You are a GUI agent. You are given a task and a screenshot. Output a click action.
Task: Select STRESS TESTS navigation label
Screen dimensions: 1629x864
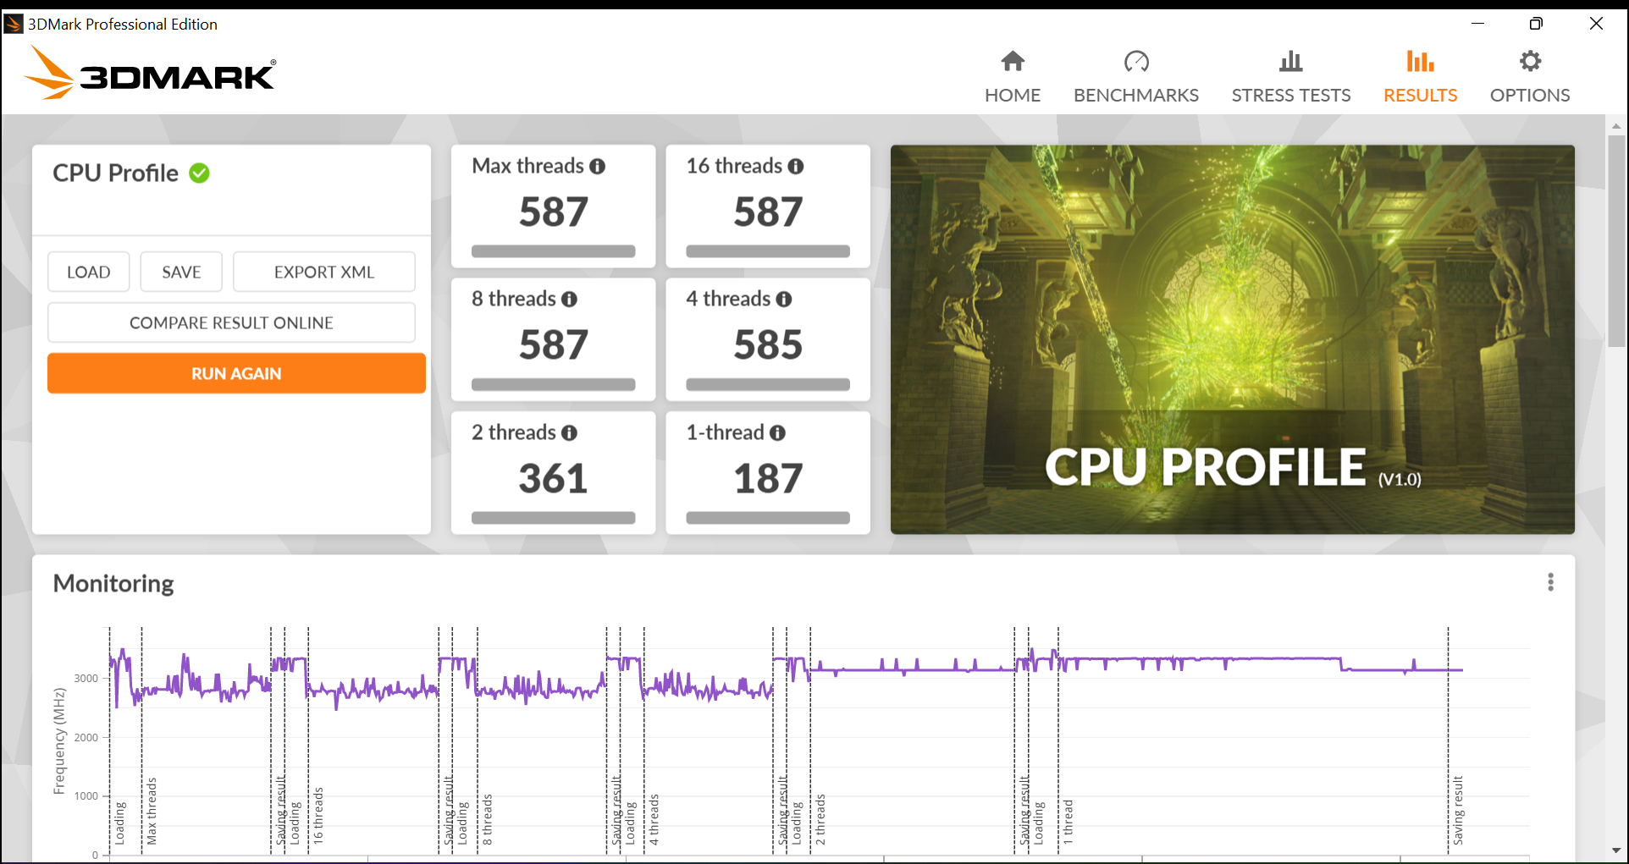(x=1290, y=96)
